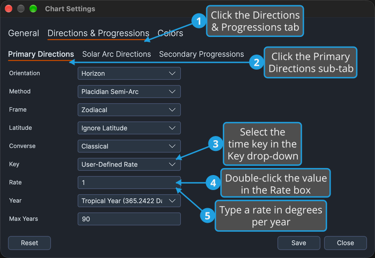Viewport: 375px width, 258px height.
Task: Select the Primary Directions sub-tab
Action: (41, 54)
